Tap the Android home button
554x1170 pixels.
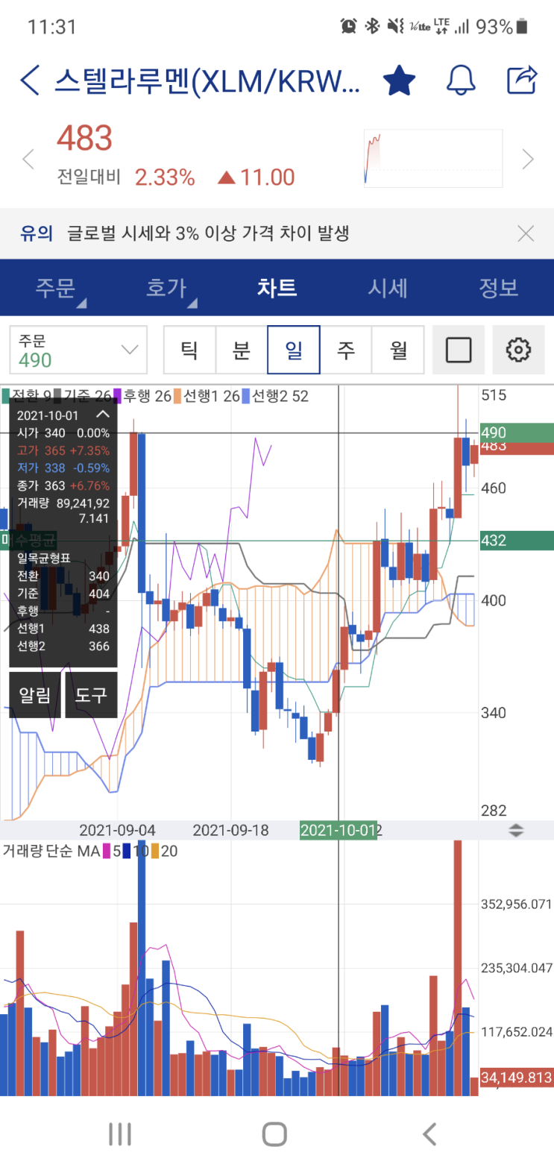[x=274, y=1134]
